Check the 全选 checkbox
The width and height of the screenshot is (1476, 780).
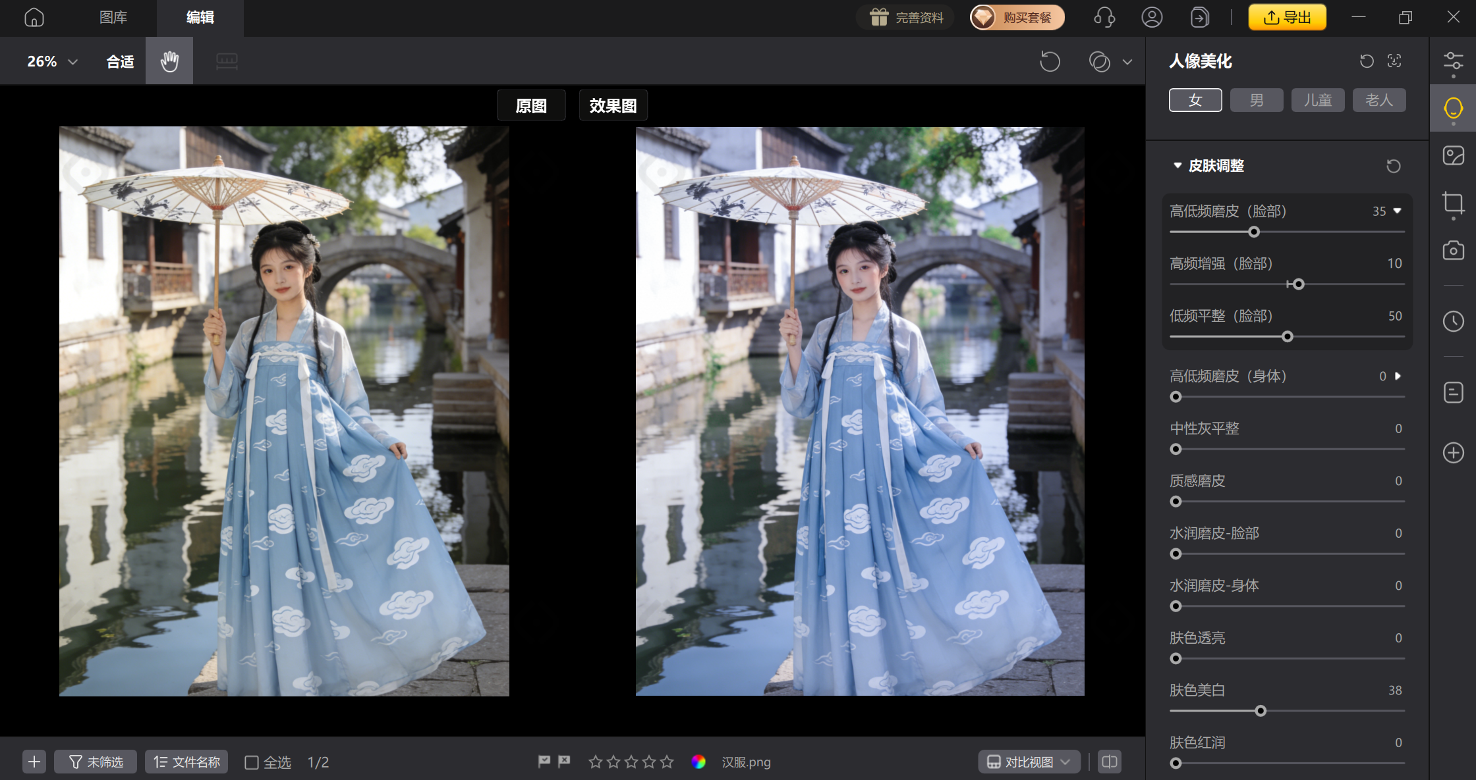click(x=251, y=762)
